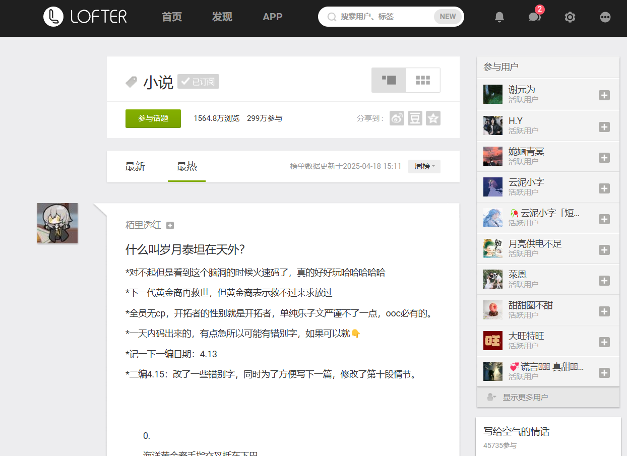Switch to grid thumbnail view

(423, 80)
